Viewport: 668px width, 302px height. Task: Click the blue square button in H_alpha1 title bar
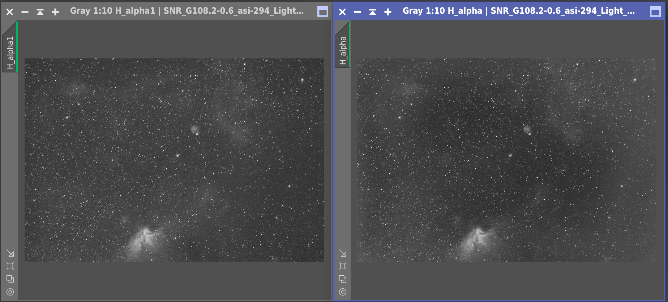point(323,12)
